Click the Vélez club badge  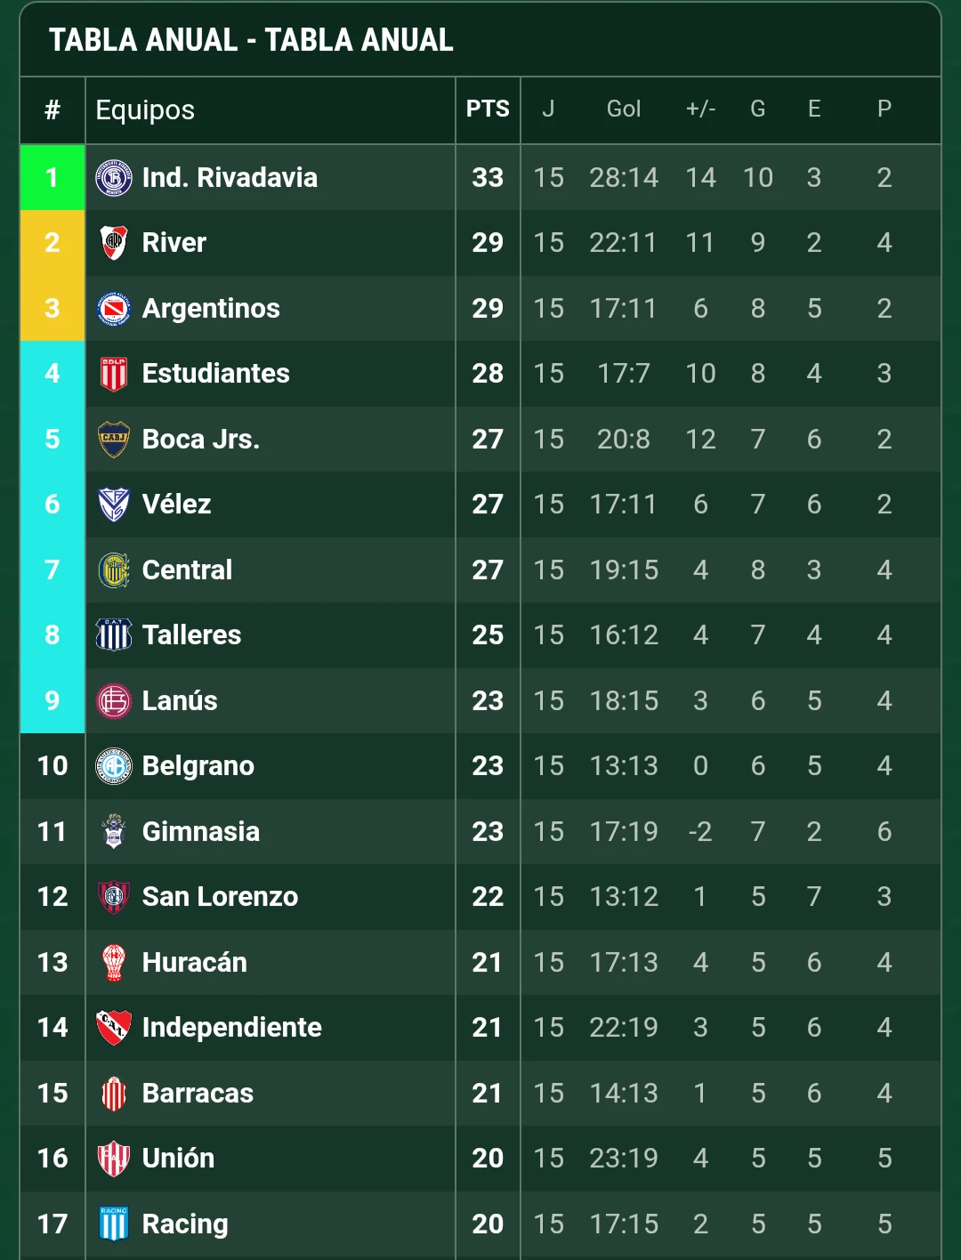(114, 505)
